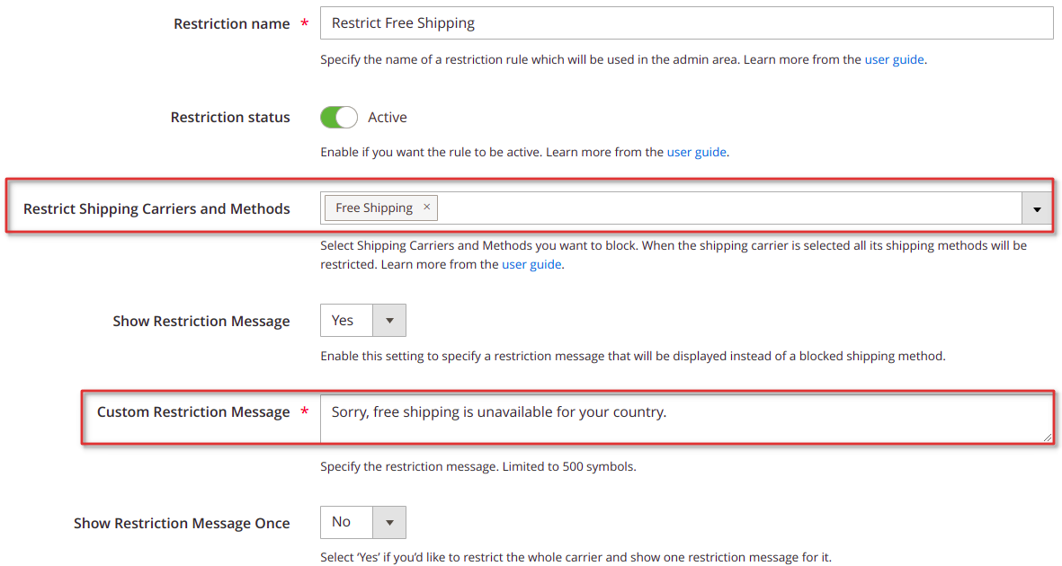Open user guide link under Restriction status

click(x=696, y=153)
